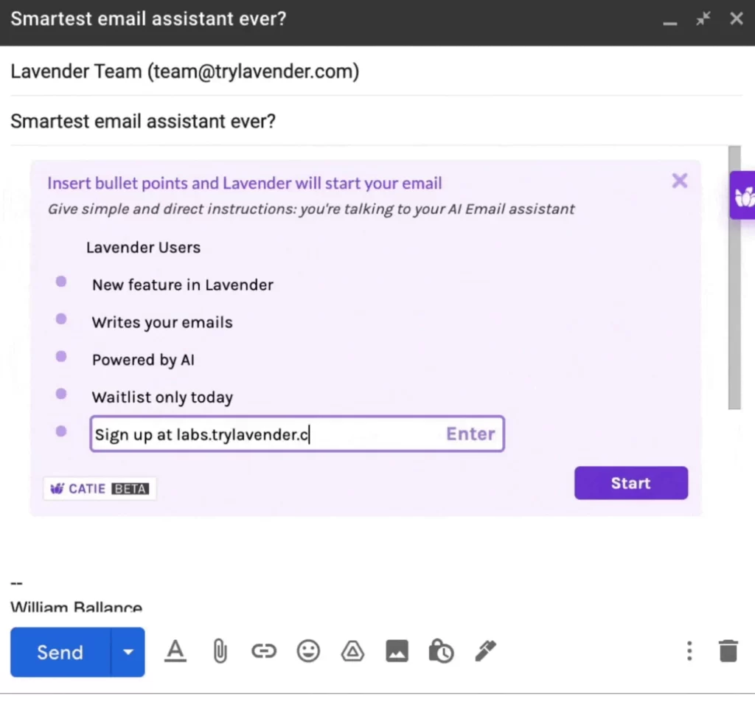Viewport: 755px width, 716px height.
Task: Open more options three-dot menu
Action: [x=689, y=651]
